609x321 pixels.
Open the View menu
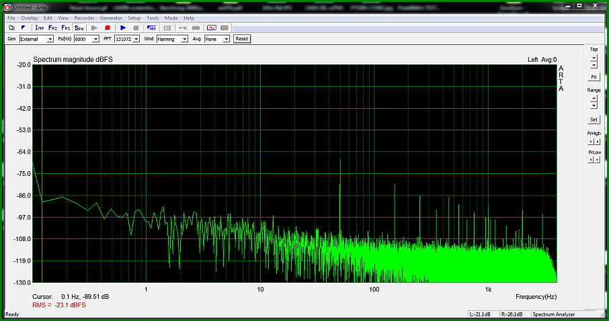(x=63, y=18)
